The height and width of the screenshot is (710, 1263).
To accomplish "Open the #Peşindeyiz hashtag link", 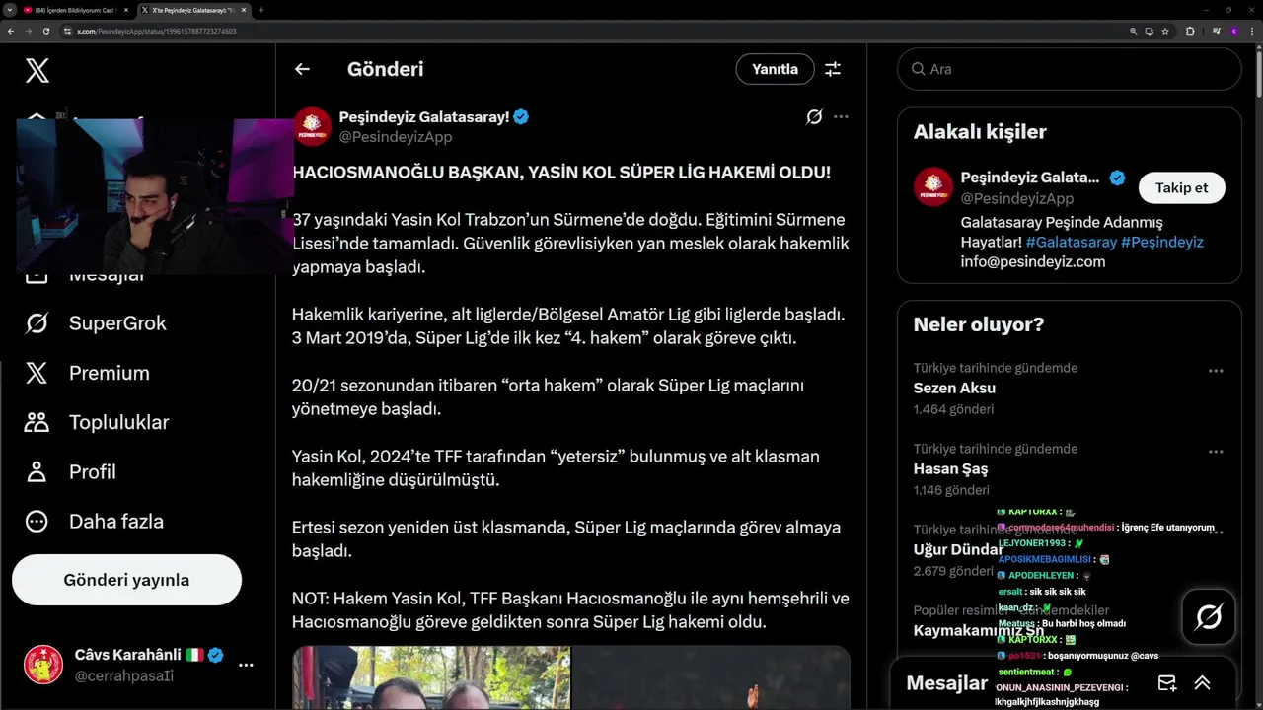I will click(x=1162, y=242).
